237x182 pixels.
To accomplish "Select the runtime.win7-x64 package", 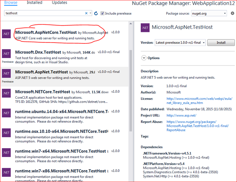I will coord(65,156).
